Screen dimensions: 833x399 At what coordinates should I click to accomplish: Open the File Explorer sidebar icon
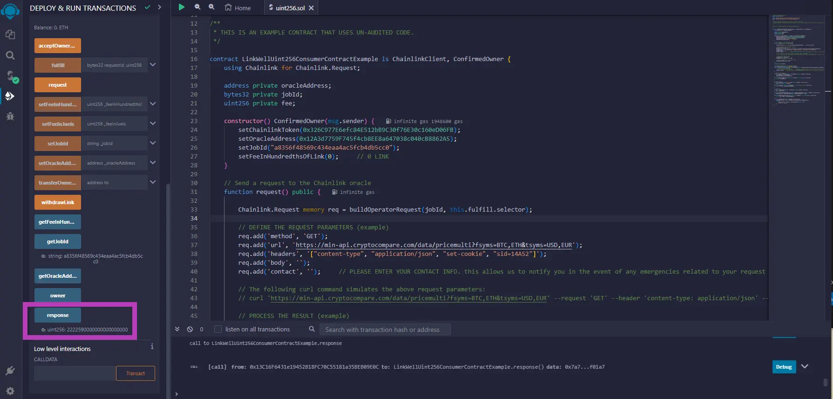point(10,35)
